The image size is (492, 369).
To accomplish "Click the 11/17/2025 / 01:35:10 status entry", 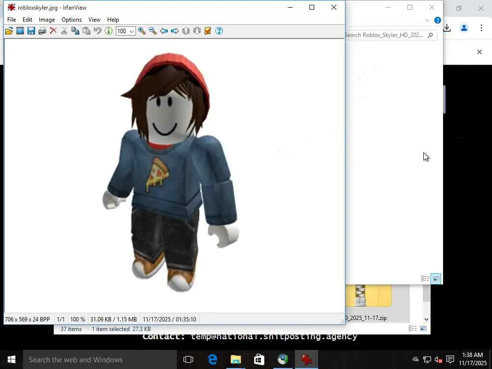I will pyautogui.click(x=170, y=319).
